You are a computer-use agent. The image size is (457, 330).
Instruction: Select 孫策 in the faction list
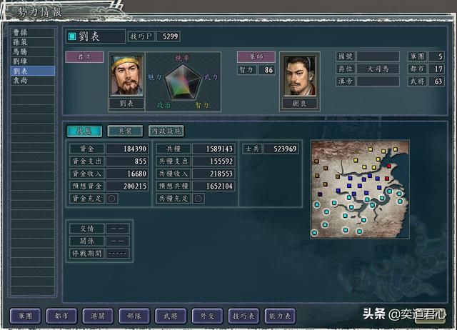(x=32, y=42)
